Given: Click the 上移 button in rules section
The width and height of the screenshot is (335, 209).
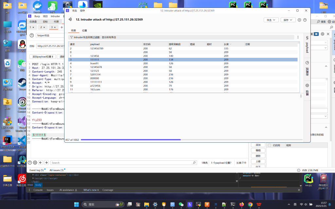Looking at the screenshot, I should [258, 161].
